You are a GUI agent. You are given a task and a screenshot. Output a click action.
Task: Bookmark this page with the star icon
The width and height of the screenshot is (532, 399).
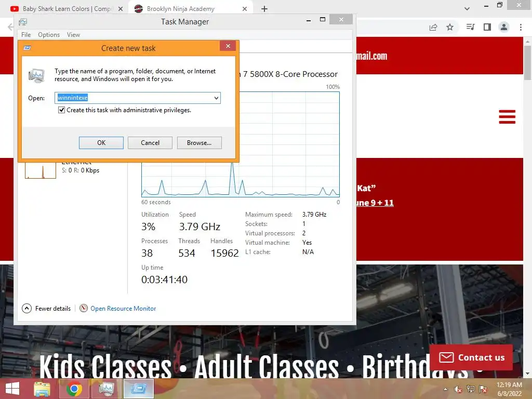[450, 27]
